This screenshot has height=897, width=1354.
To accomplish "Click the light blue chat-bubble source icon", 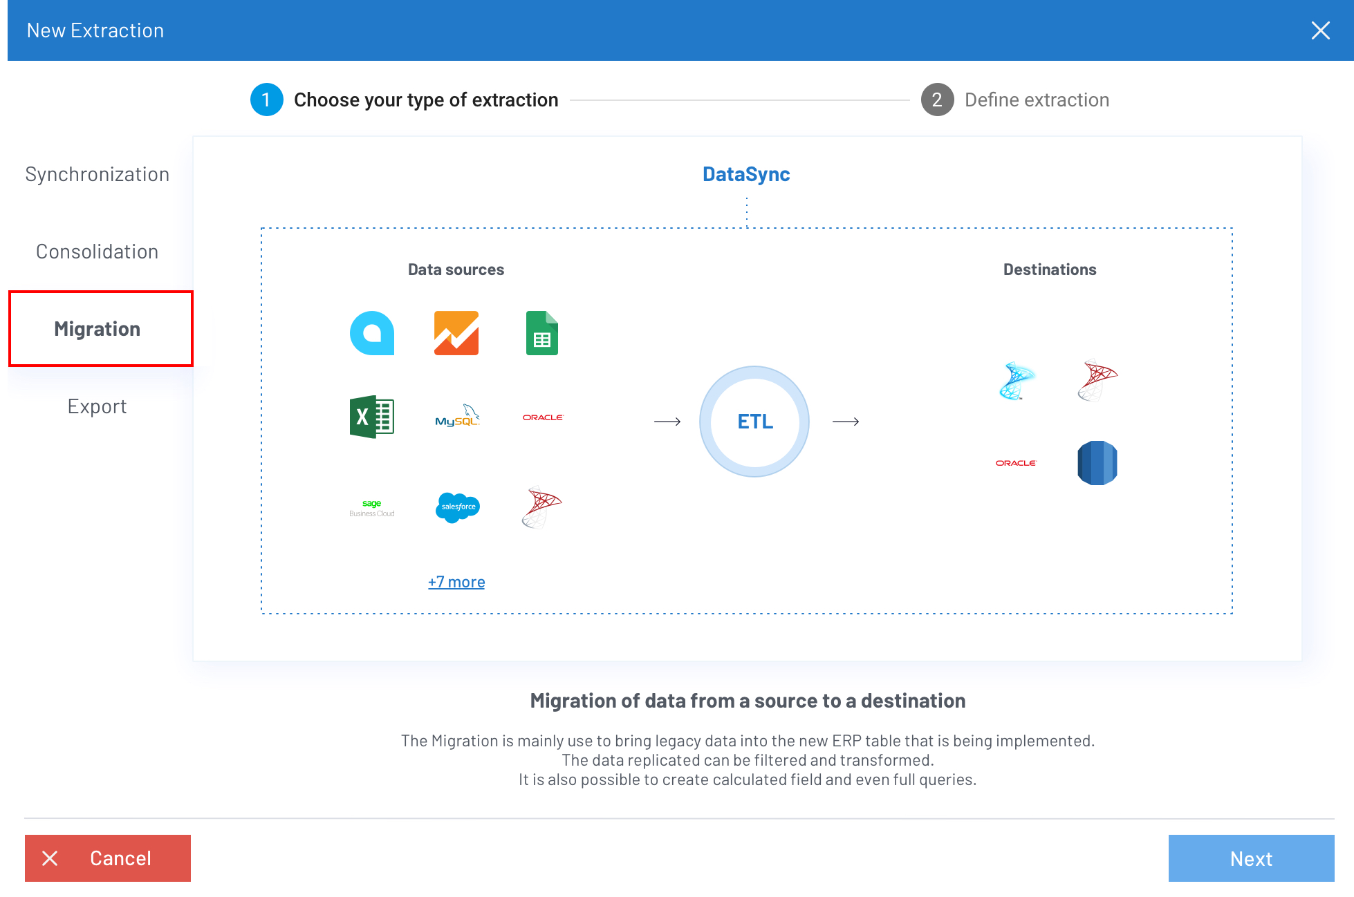I will [x=372, y=333].
